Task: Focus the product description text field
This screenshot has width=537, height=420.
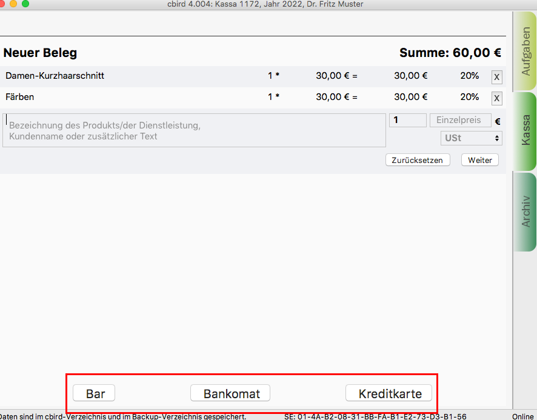Action: [x=194, y=130]
